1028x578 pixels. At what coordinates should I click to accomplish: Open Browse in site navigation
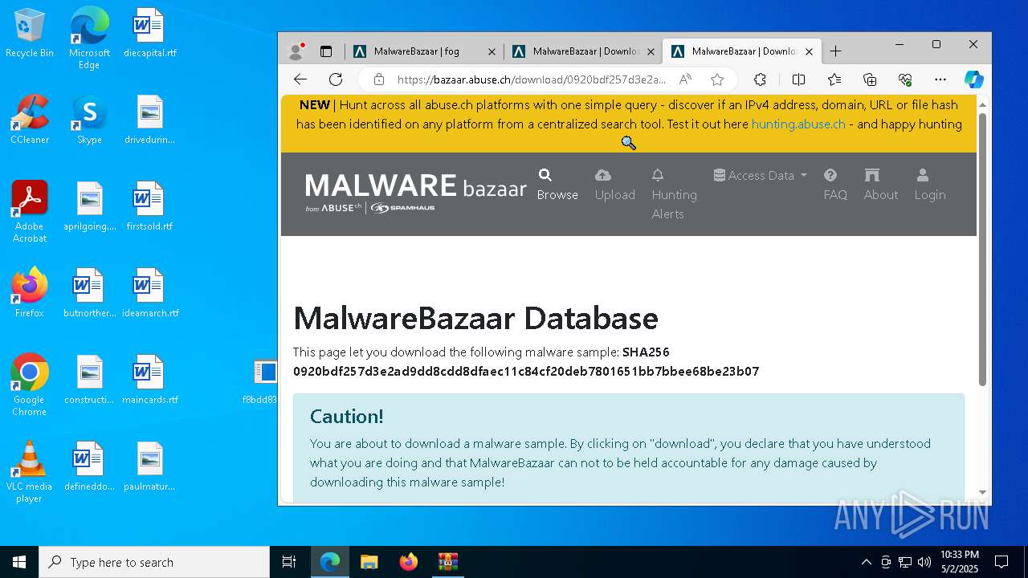pos(557,185)
